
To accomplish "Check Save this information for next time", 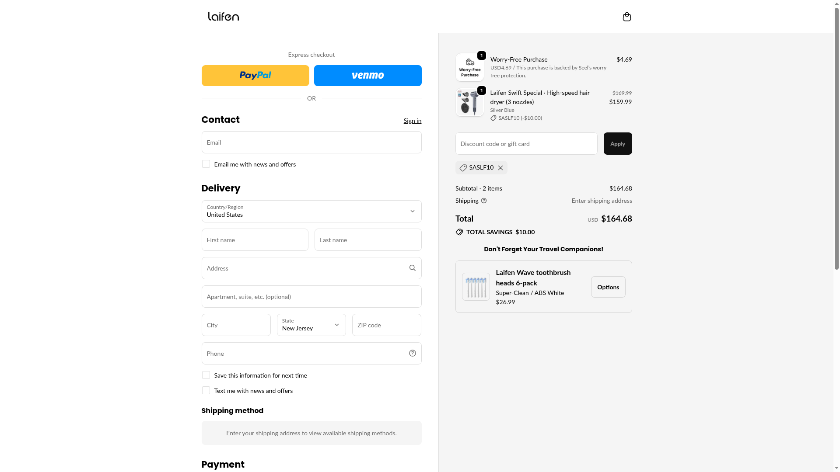I will click(x=206, y=375).
